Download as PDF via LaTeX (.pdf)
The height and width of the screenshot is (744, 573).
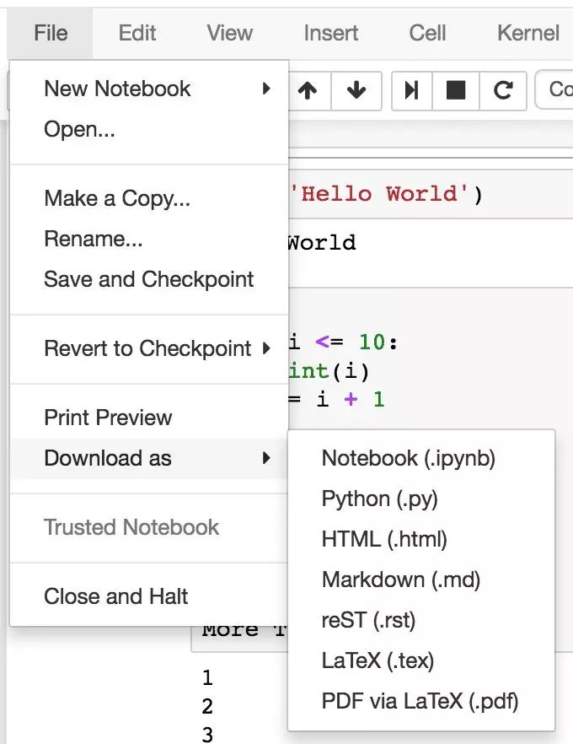420,701
